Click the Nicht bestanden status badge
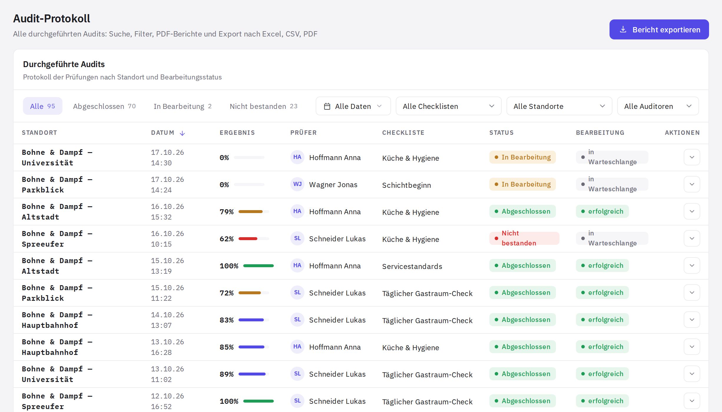 524,238
